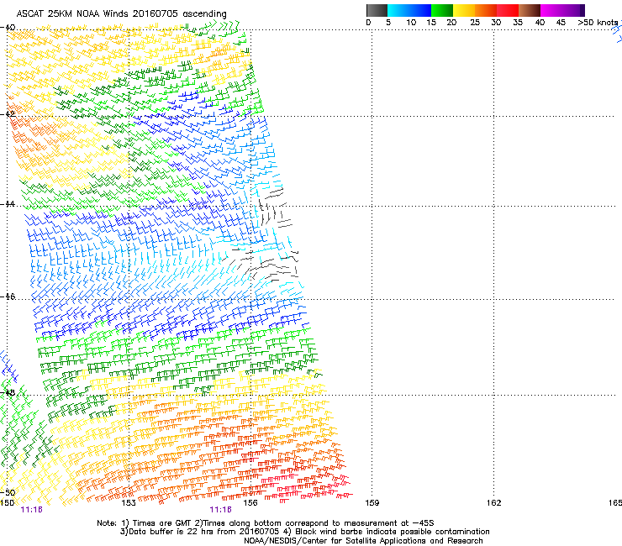The width and height of the screenshot is (622, 546).
Task: Click the blue wind barbs at plot's top-right edge
Action: (617, 34)
